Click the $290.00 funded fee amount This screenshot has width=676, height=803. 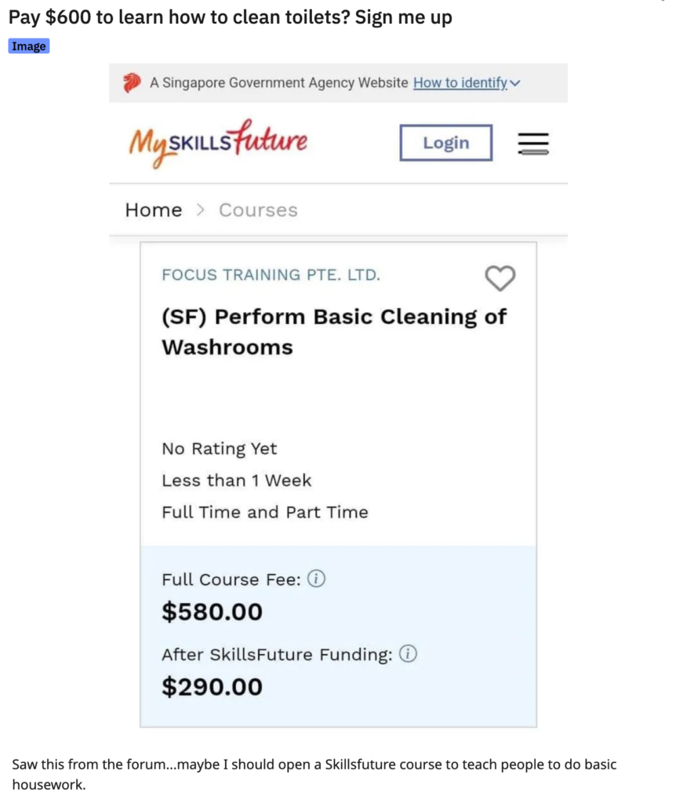pos(212,686)
